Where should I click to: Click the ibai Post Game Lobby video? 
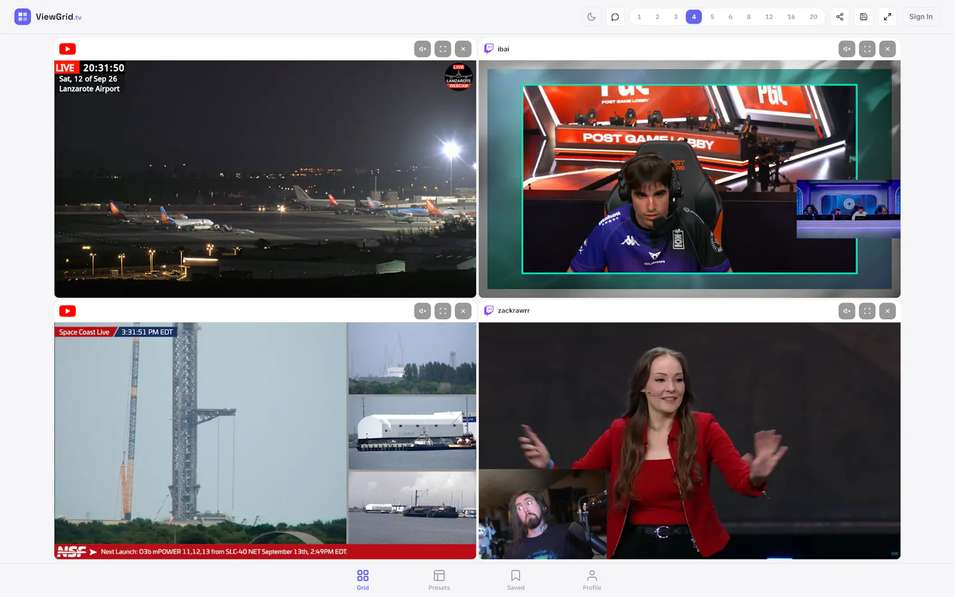pyautogui.click(x=689, y=179)
